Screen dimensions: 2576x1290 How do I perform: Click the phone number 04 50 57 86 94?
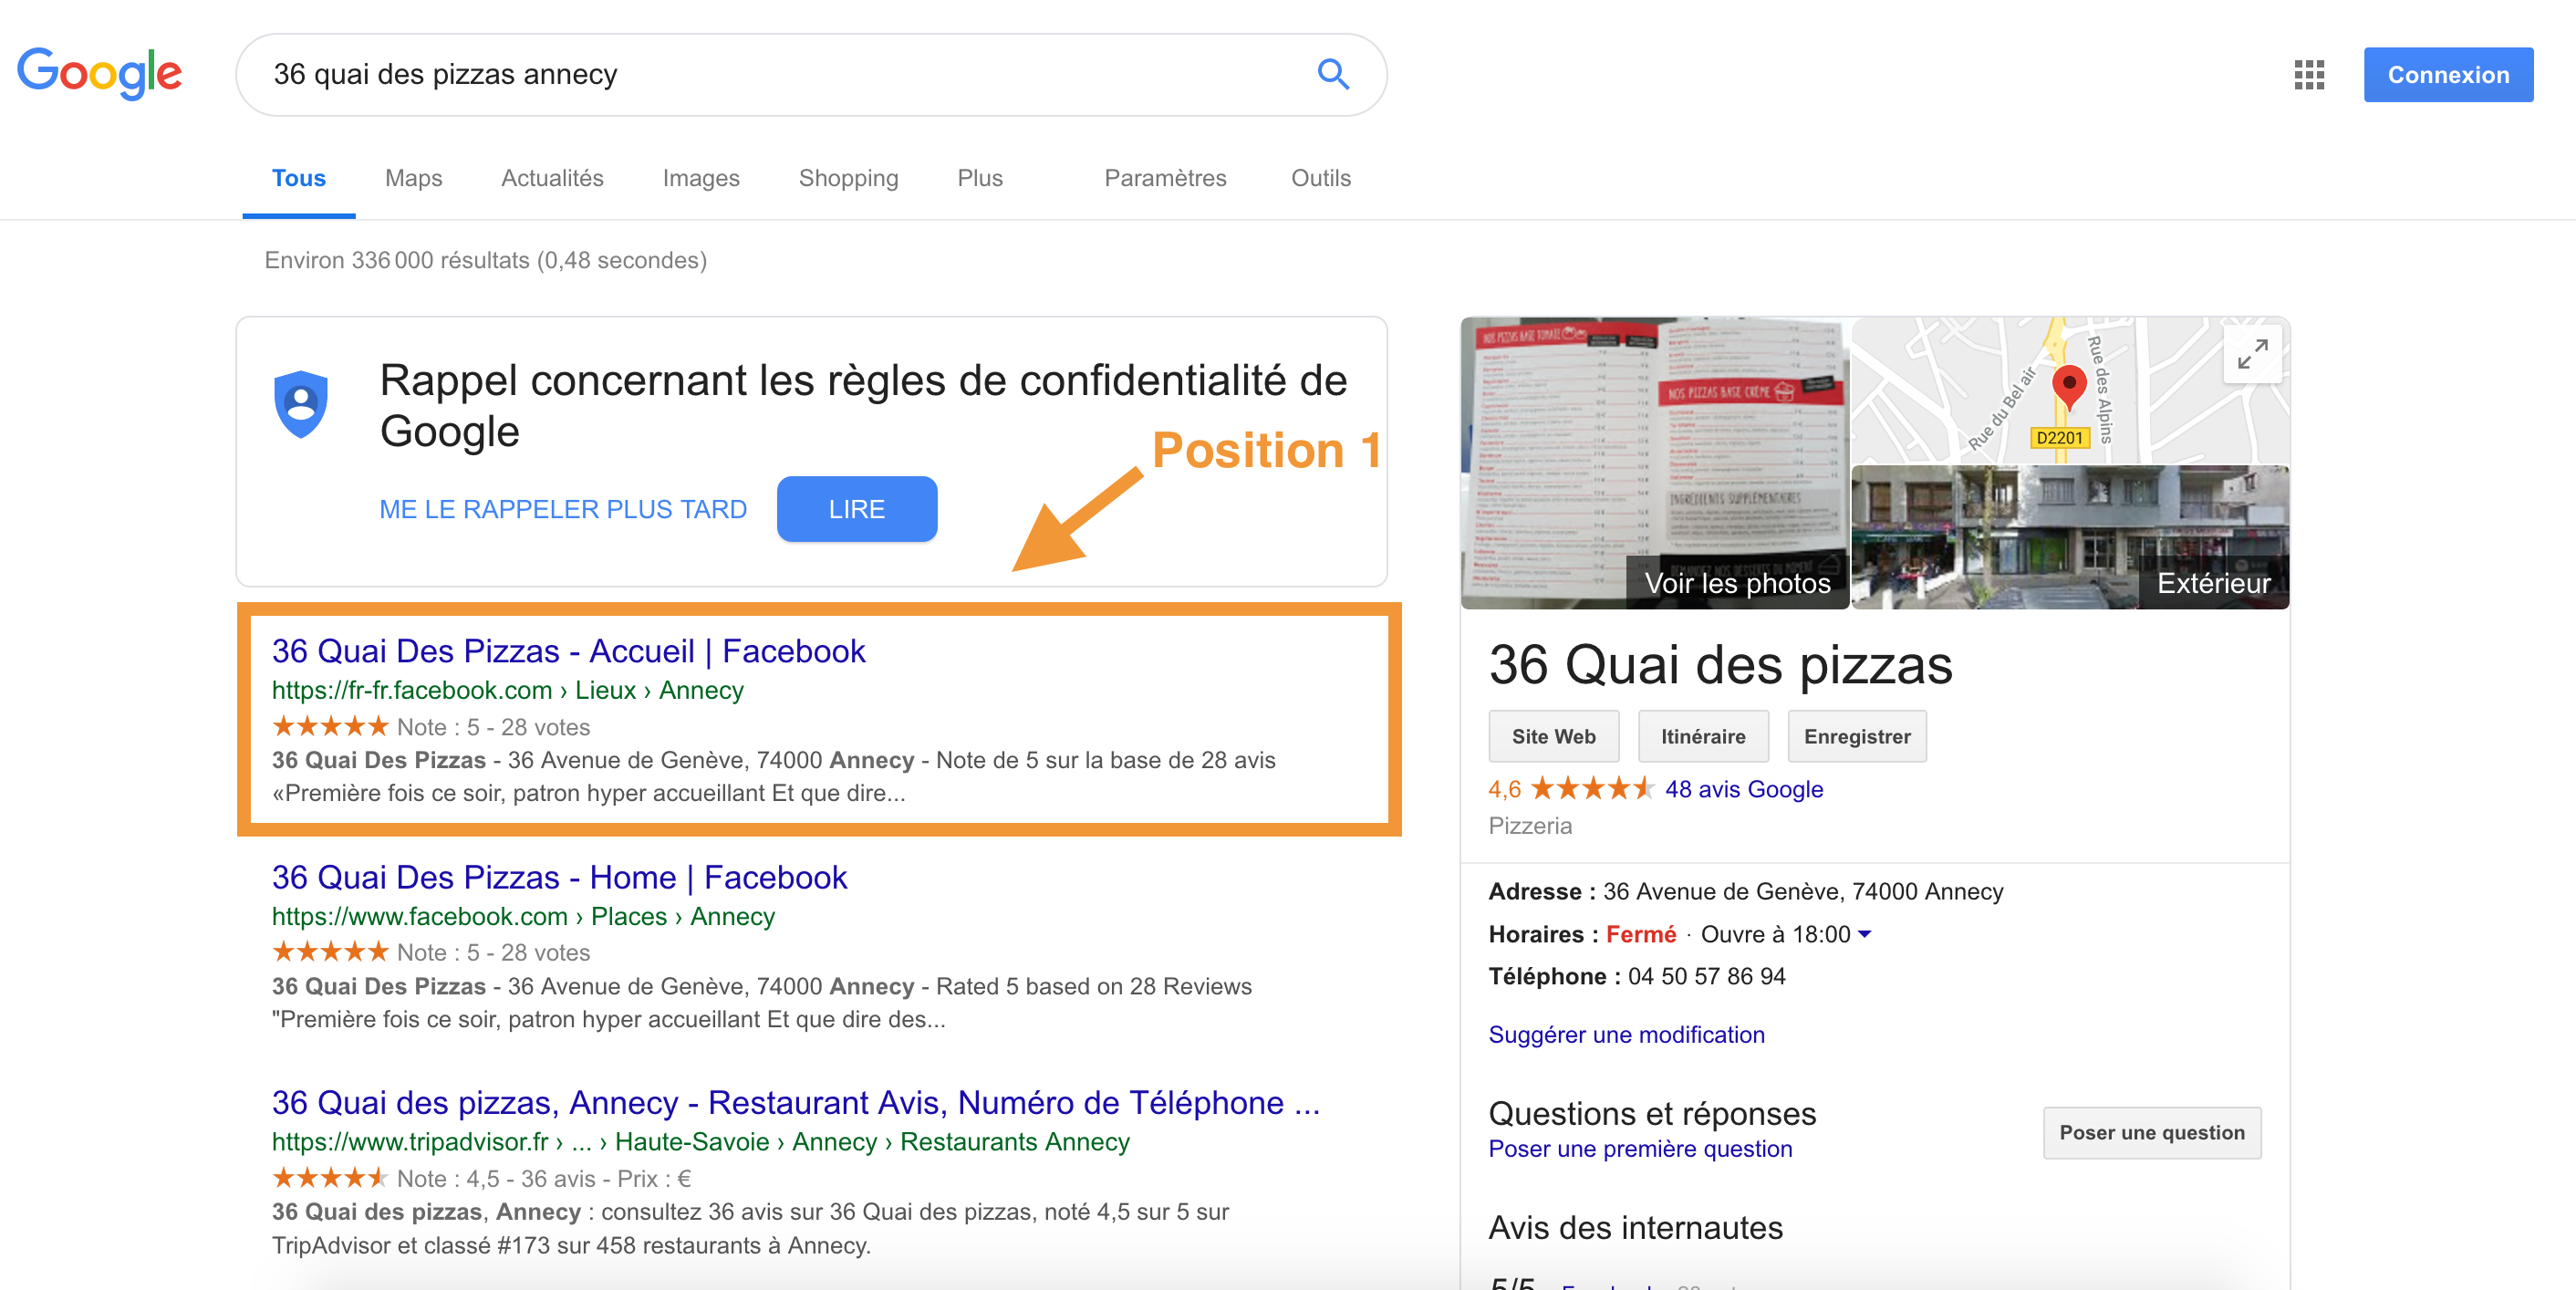pos(1706,976)
